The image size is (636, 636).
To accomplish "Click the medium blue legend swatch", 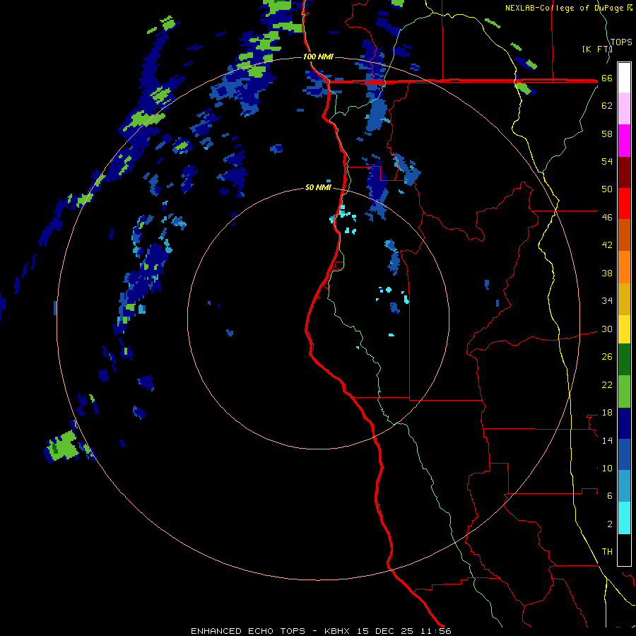I will pyautogui.click(x=624, y=454).
